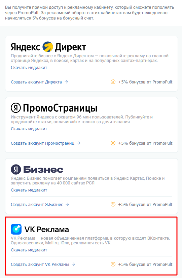Download the Яндекс Директ mediakit
Viewport: 182px width, 278px height.
pos(29,68)
